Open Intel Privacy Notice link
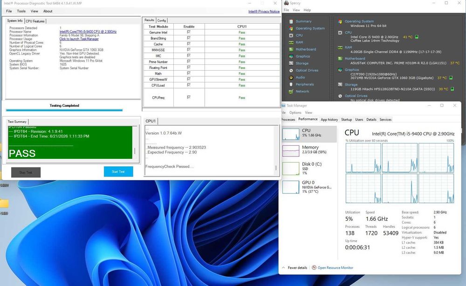This screenshot has height=286, width=466. point(264,12)
